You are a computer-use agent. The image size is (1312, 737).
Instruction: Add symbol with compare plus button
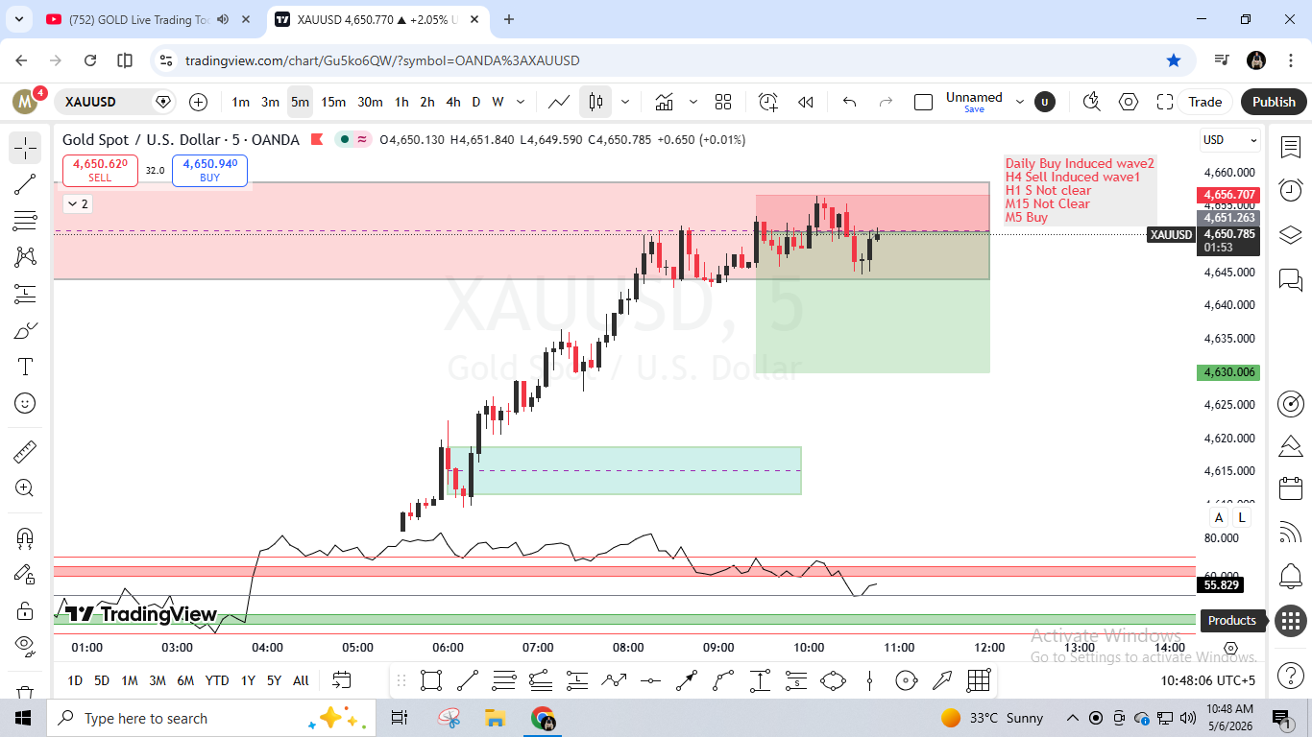coord(198,102)
